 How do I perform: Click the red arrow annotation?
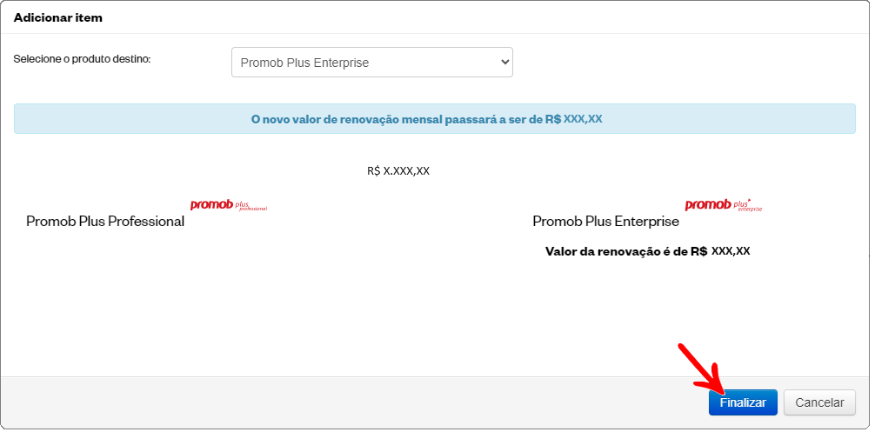point(701,370)
